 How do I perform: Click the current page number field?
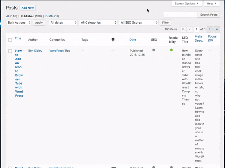click(196, 29)
